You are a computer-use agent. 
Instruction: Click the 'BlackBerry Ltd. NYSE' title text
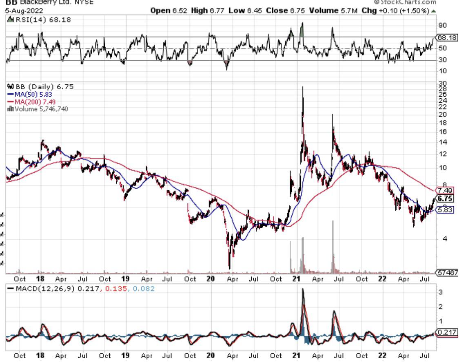(x=57, y=2)
